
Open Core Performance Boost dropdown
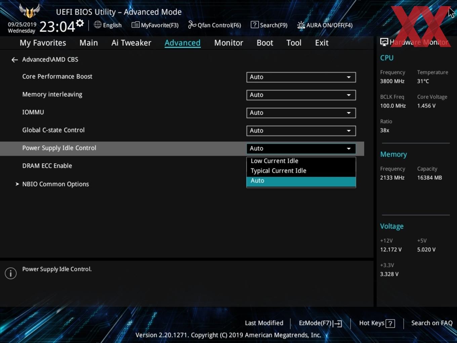pyautogui.click(x=301, y=77)
